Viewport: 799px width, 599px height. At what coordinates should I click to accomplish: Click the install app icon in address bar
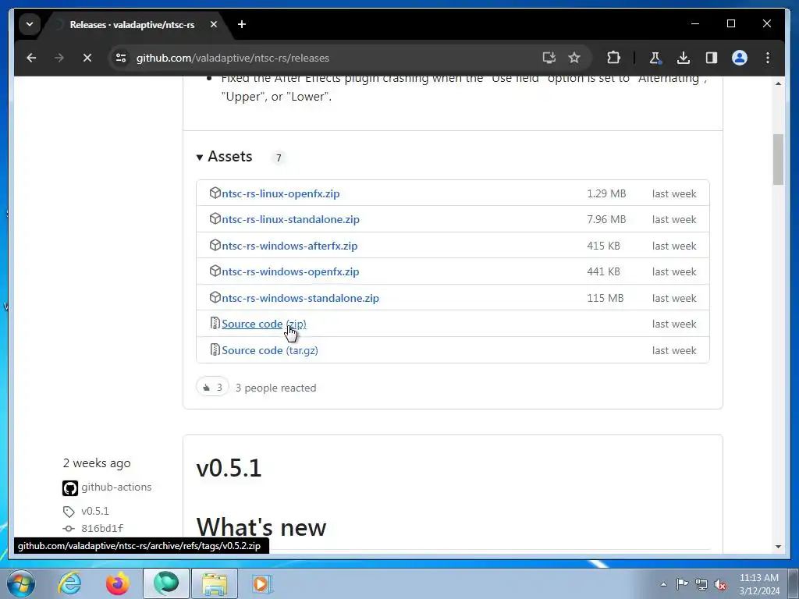pos(549,58)
